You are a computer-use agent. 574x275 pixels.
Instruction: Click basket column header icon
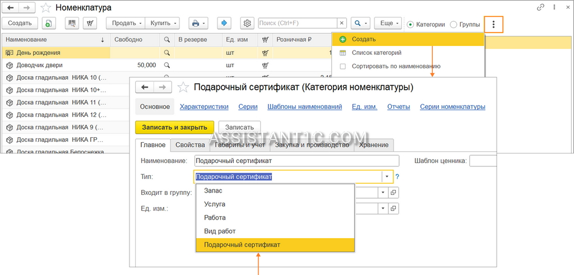click(x=265, y=40)
